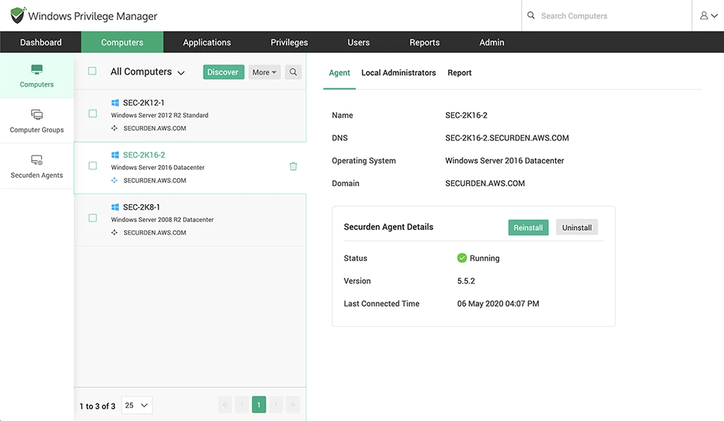The image size is (724, 421).
Task: Open the Privileges menu
Action: pos(289,43)
